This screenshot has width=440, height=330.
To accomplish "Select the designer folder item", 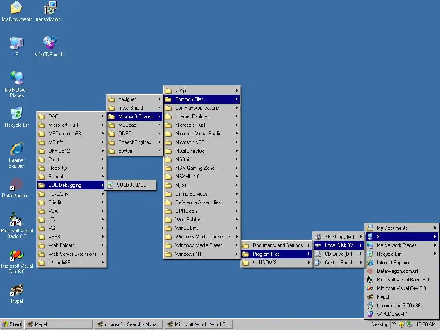I will tap(134, 99).
